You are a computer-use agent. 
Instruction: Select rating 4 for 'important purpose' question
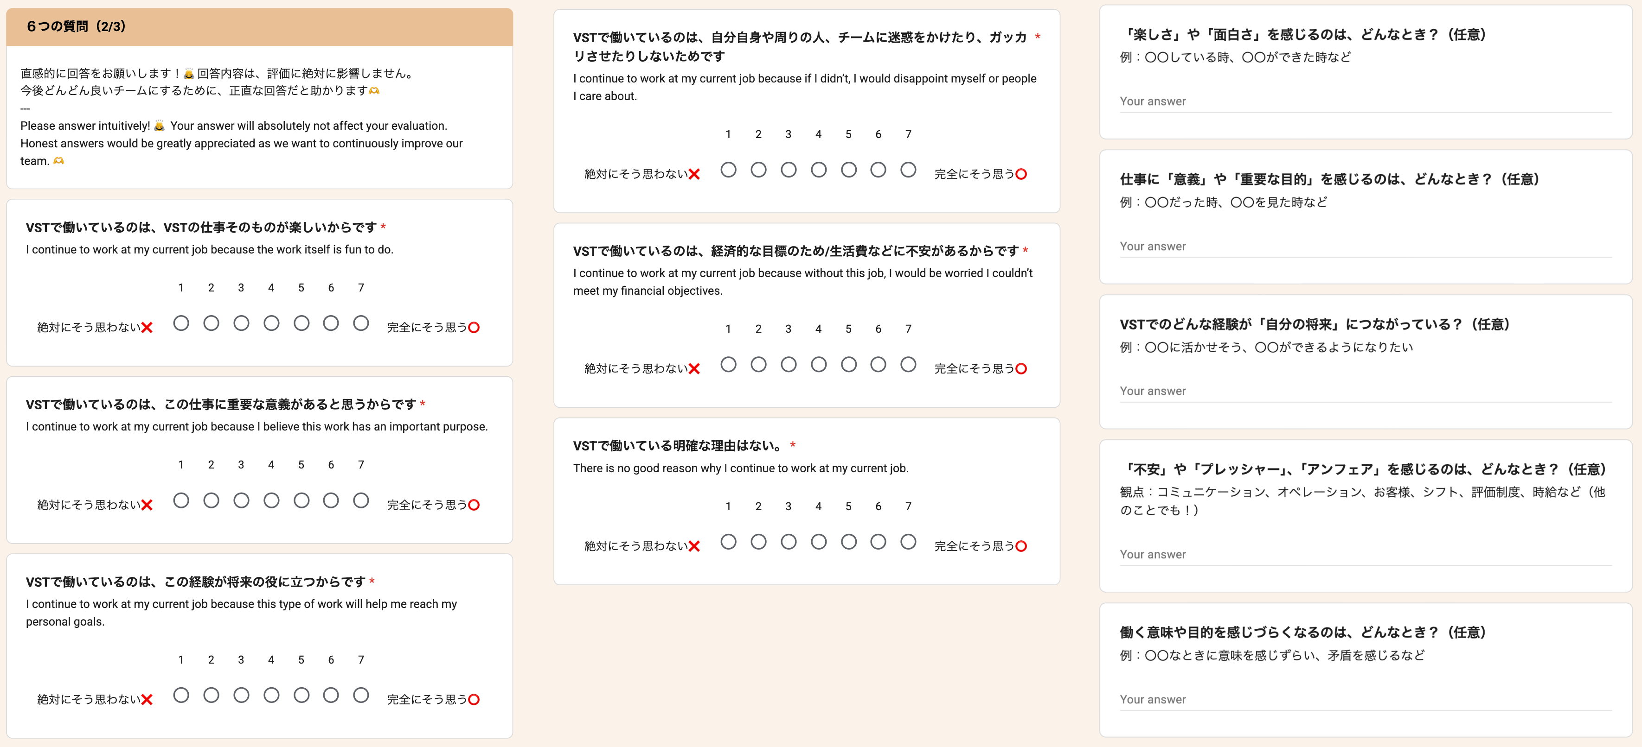pyautogui.click(x=271, y=500)
